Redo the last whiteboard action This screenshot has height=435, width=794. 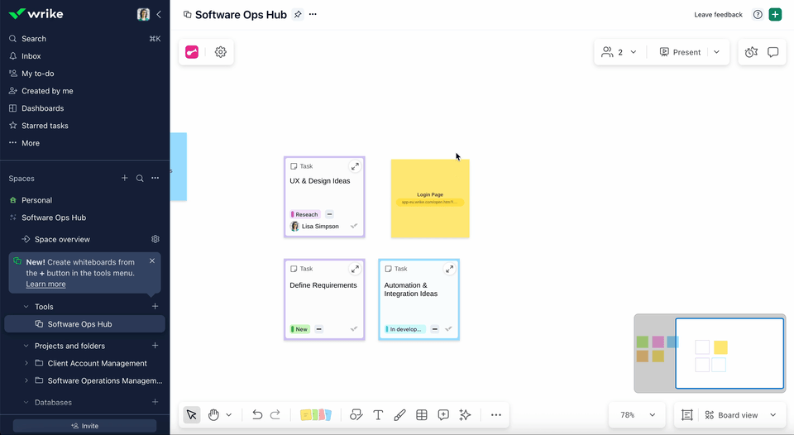(275, 415)
